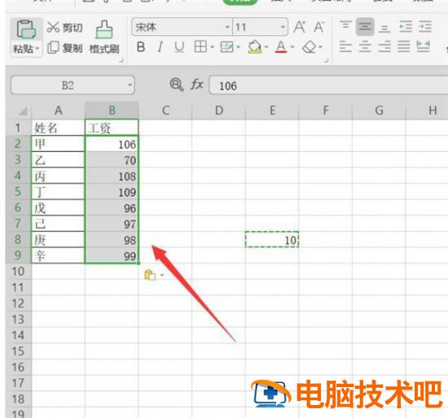
Task: Select cell containing 70
Action: (112, 159)
